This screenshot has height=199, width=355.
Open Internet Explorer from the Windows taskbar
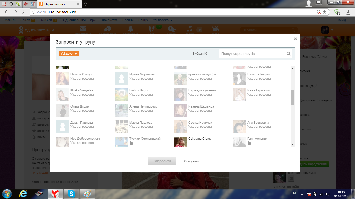click(23, 194)
